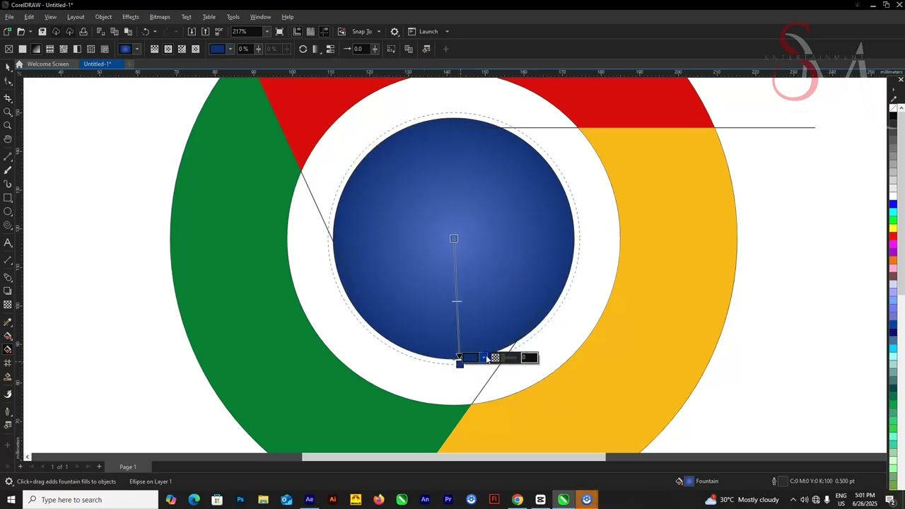905x509 pixels.
Task: Open the notification center icon
Action: (x=890, y=500)
